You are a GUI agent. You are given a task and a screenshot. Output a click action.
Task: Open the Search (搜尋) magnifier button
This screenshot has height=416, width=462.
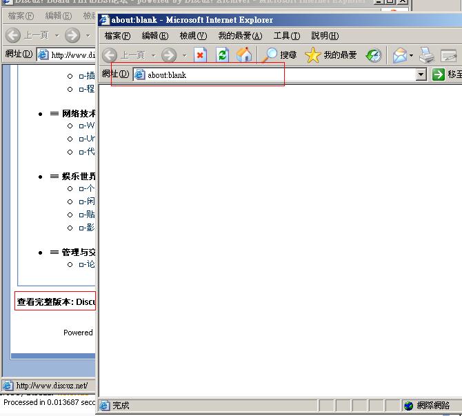coord(279,55)
